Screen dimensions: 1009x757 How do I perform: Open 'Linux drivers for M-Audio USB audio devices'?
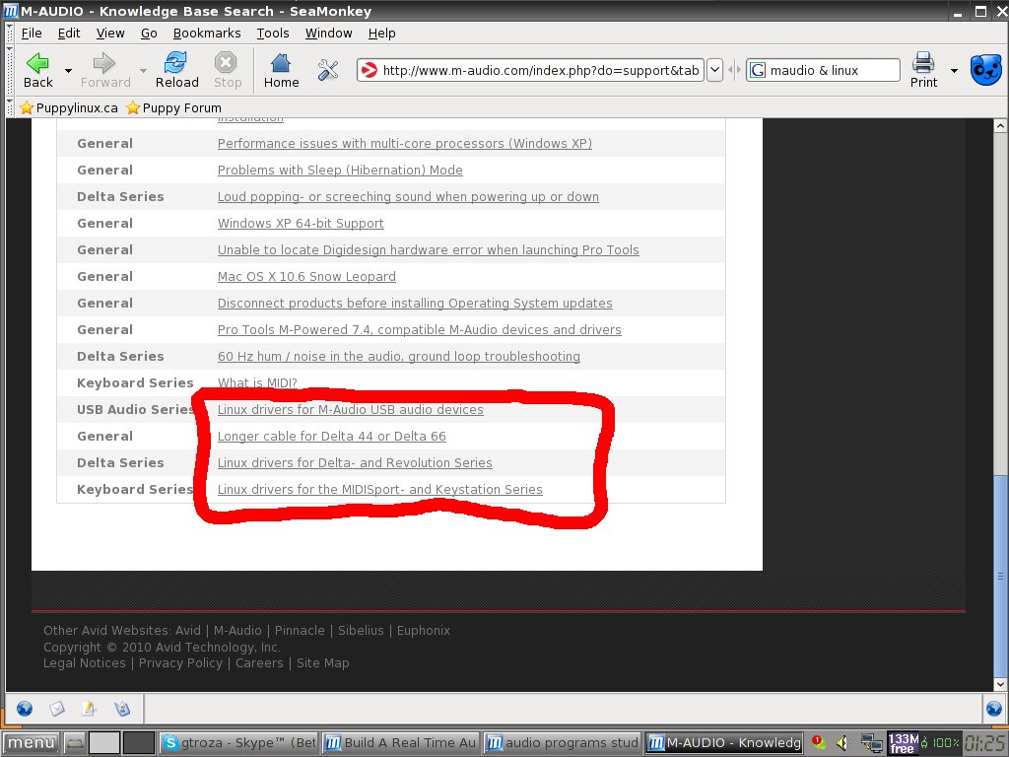point(350,409)
